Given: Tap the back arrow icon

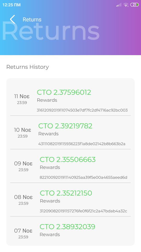Looking at the screenshot, I should (13, 19).
